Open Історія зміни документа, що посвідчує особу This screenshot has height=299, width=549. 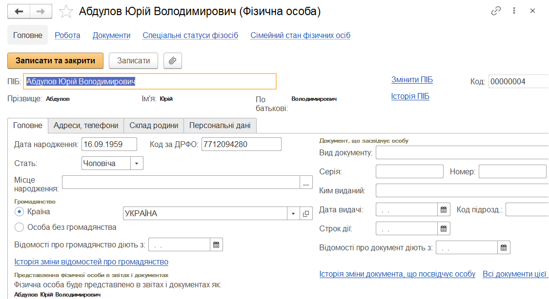(x=397, y=274)
